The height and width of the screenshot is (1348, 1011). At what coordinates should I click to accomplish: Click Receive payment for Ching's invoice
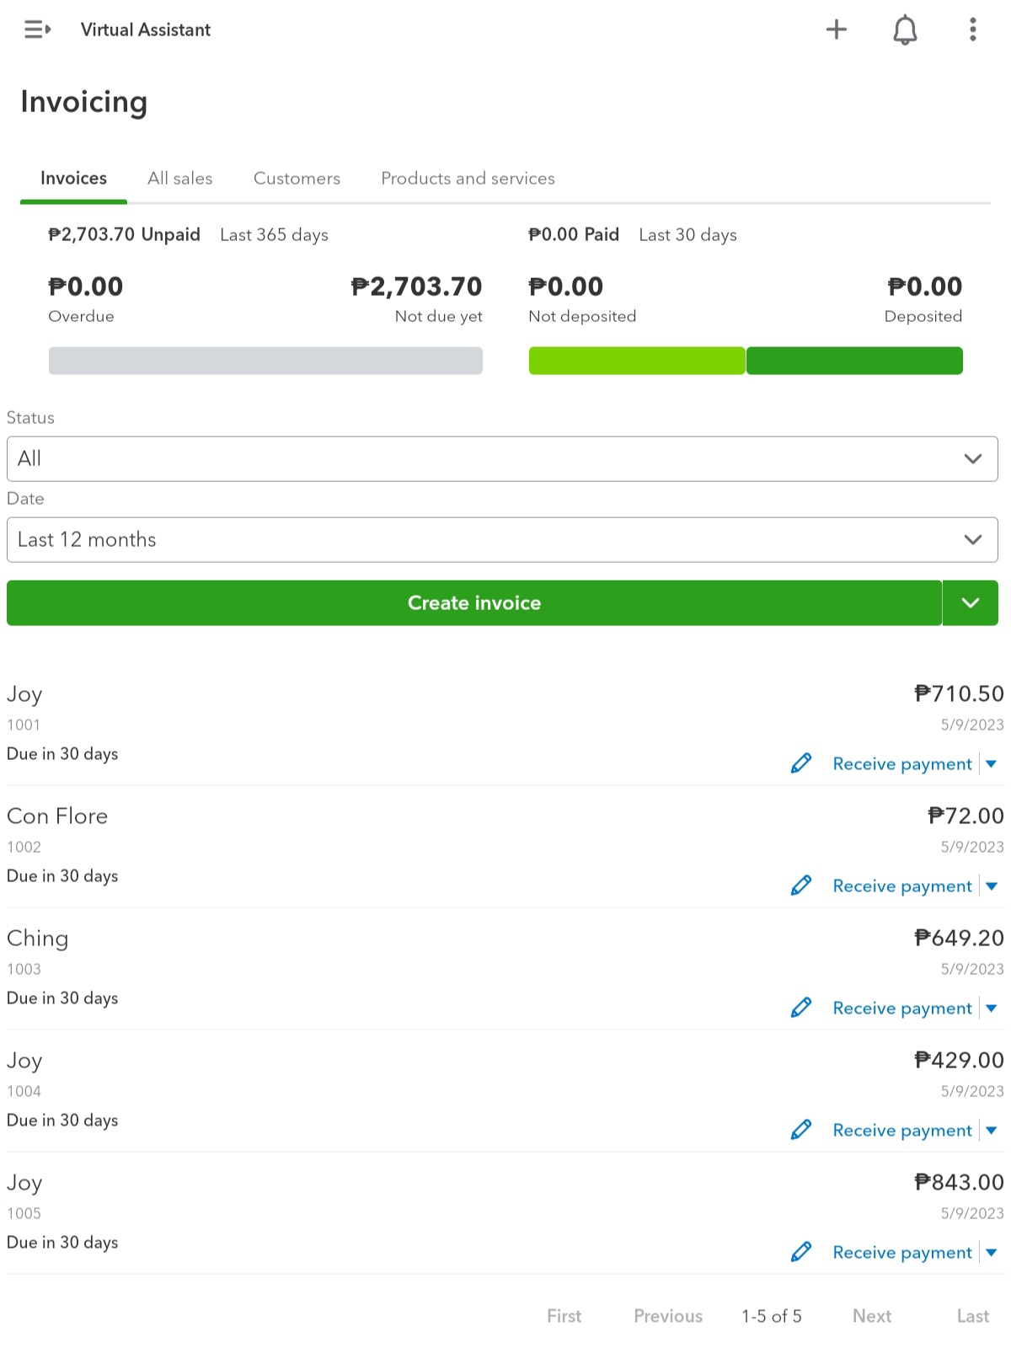[x=902, y=1008]
